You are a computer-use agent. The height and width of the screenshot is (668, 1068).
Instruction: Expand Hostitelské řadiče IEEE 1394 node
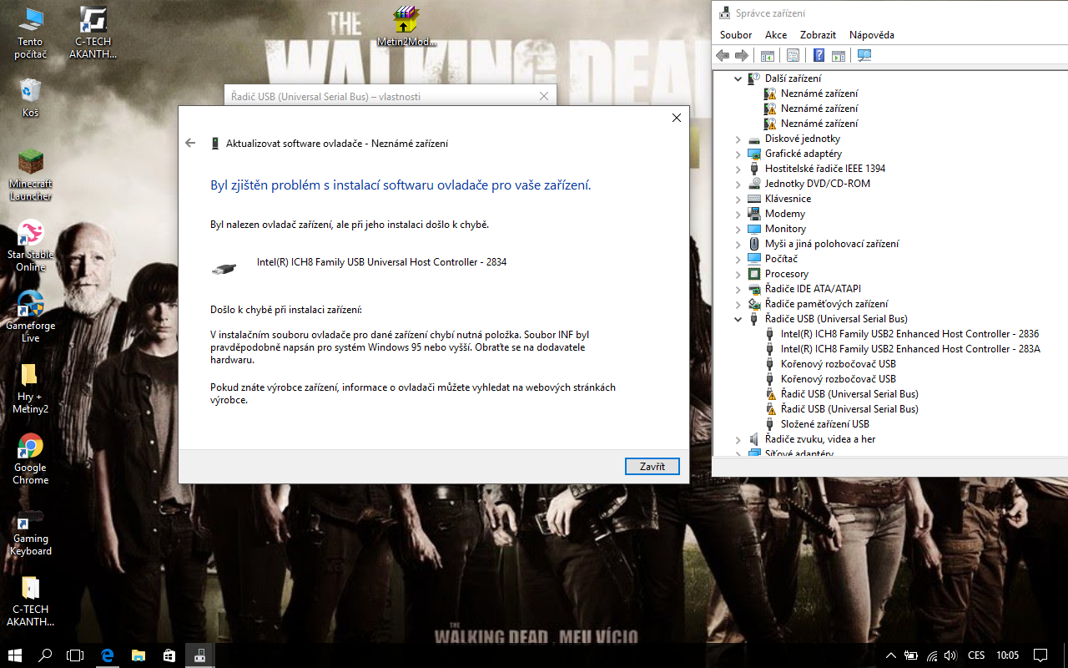[738, 169]
